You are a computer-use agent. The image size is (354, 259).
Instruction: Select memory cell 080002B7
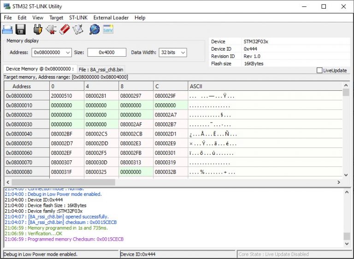click(171, 124)
